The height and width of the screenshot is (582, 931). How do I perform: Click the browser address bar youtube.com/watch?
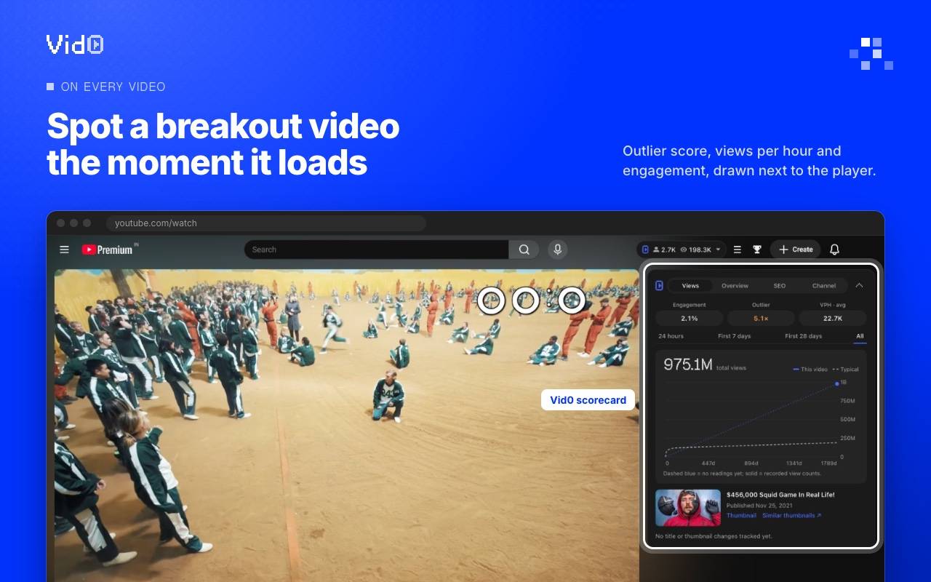[x=265, y=223]
